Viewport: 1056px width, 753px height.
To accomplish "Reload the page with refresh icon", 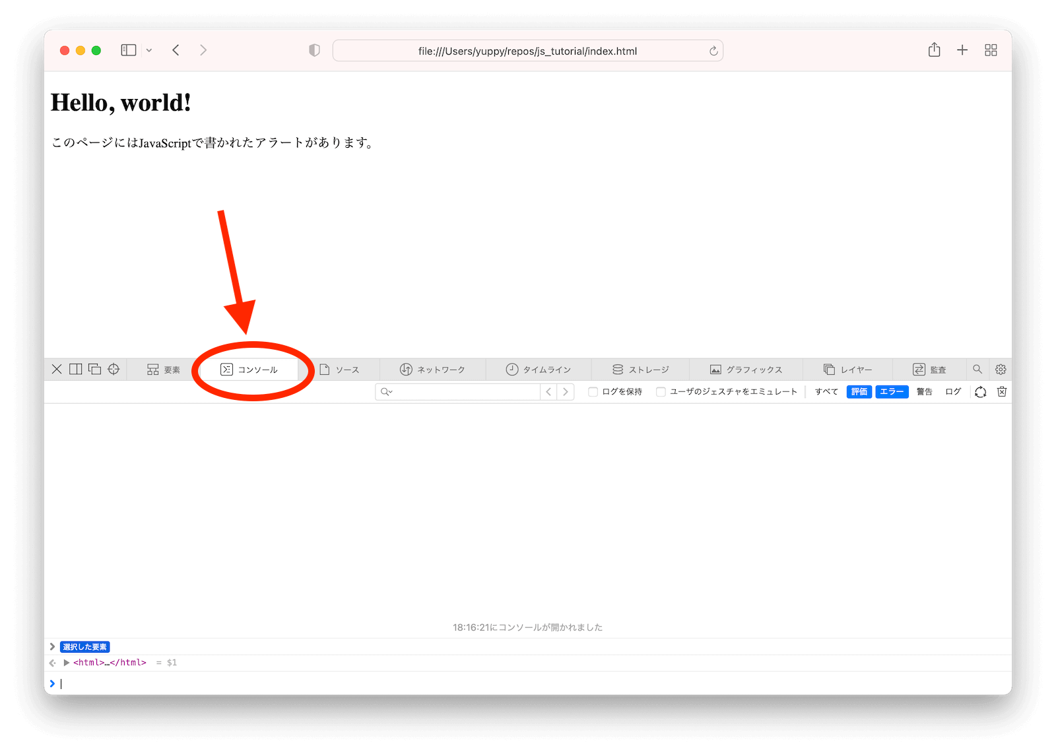I will coord(713,51).
